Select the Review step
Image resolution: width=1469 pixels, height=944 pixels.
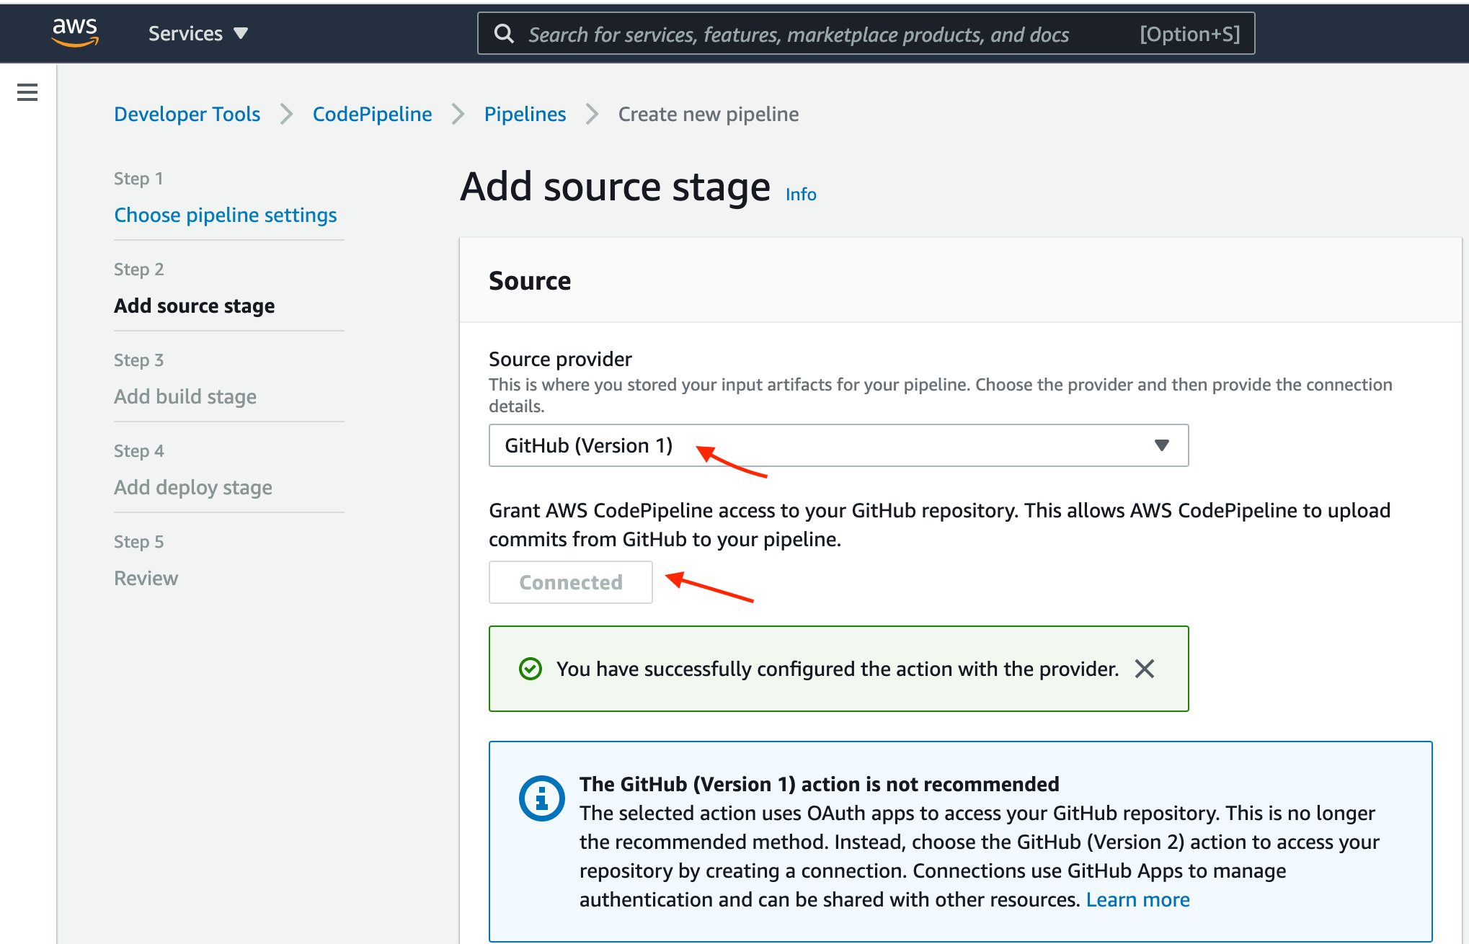pyautogui.click(x=146, y=578)
